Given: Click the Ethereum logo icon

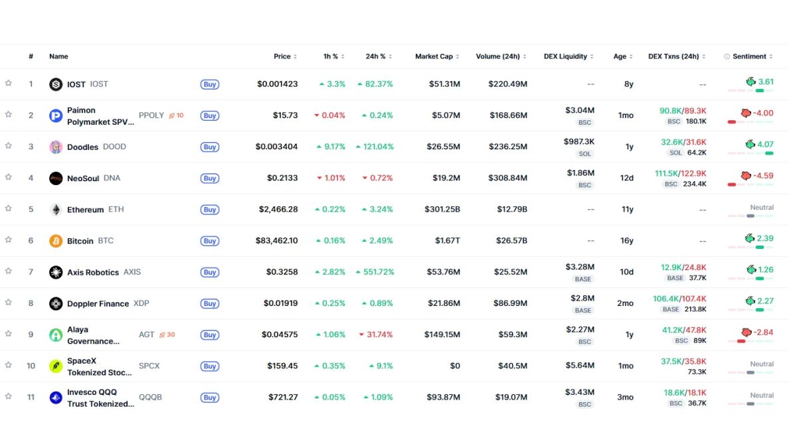Looking at the screenshot, I should [56, 210].
